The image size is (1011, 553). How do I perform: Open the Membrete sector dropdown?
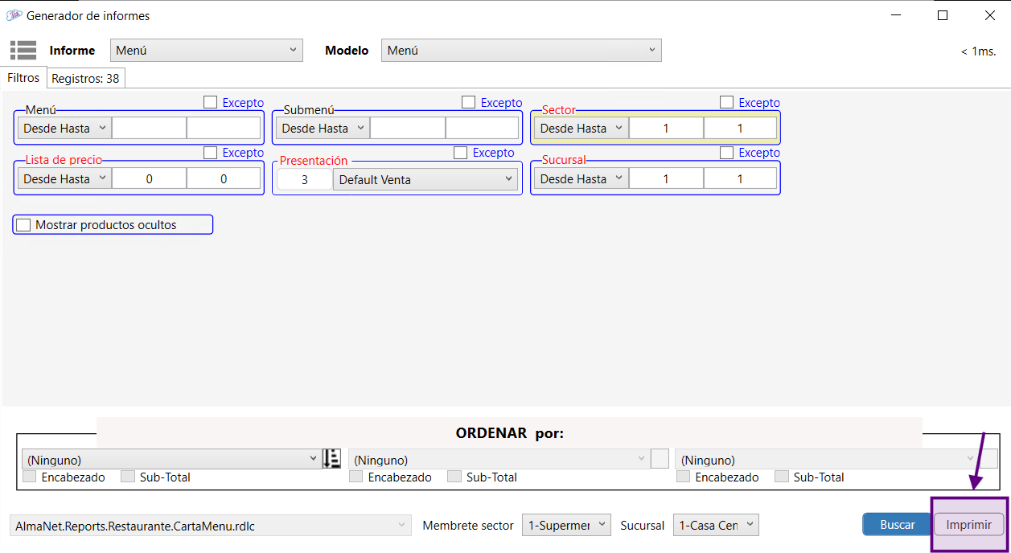566,526
